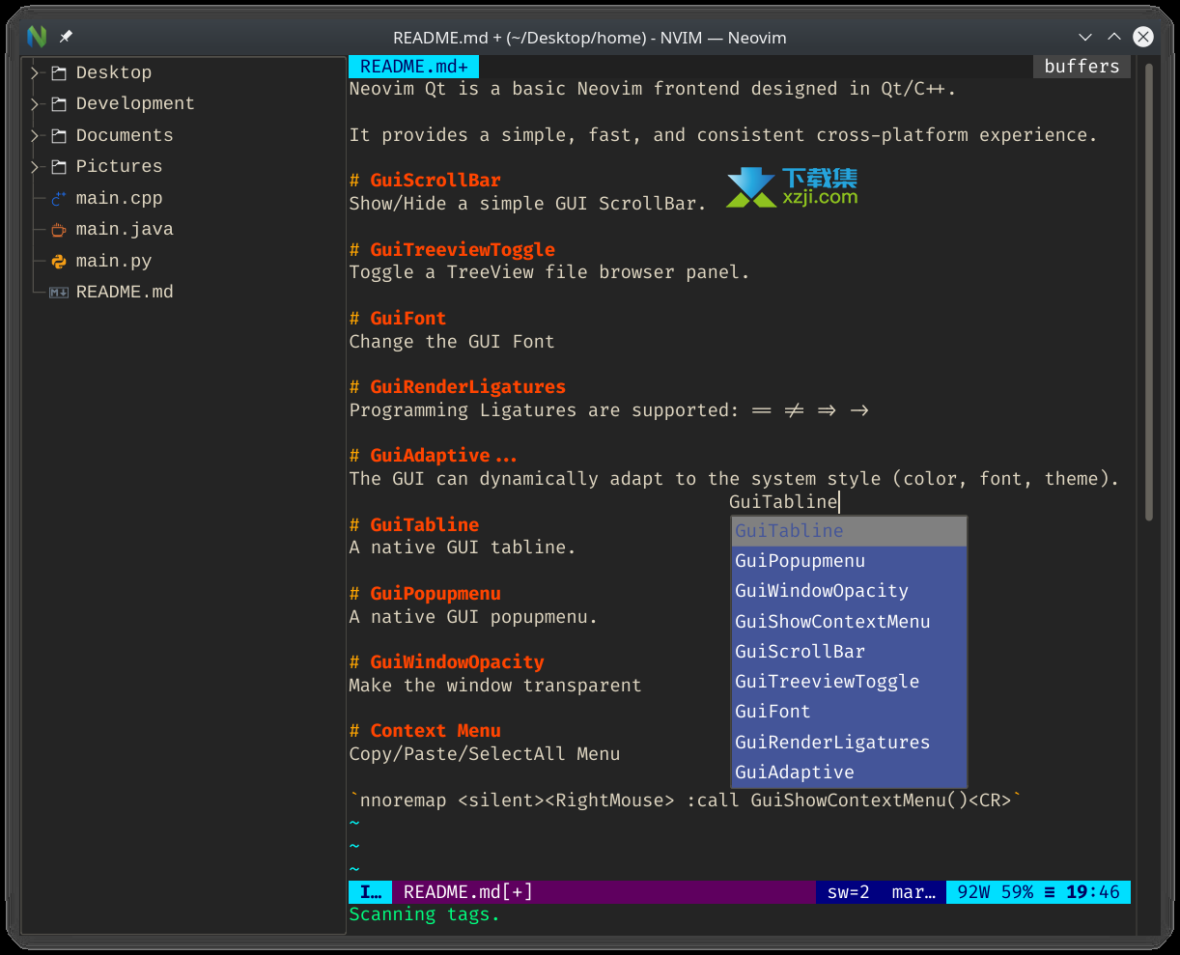
Task: Click the sw=2 statusline entry
Action: point(849,892)
